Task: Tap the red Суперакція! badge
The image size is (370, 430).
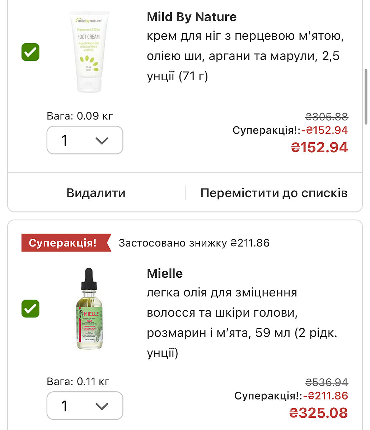Action: click(63, 243)
